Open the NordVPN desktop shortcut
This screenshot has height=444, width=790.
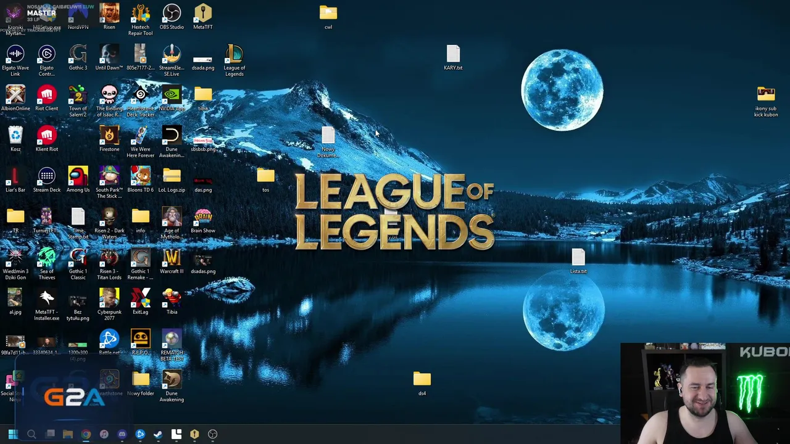click(x=78, y=17)
